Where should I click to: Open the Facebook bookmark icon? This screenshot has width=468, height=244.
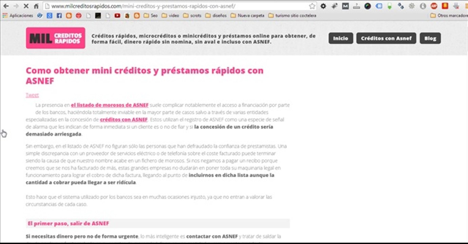pos(59,16)
